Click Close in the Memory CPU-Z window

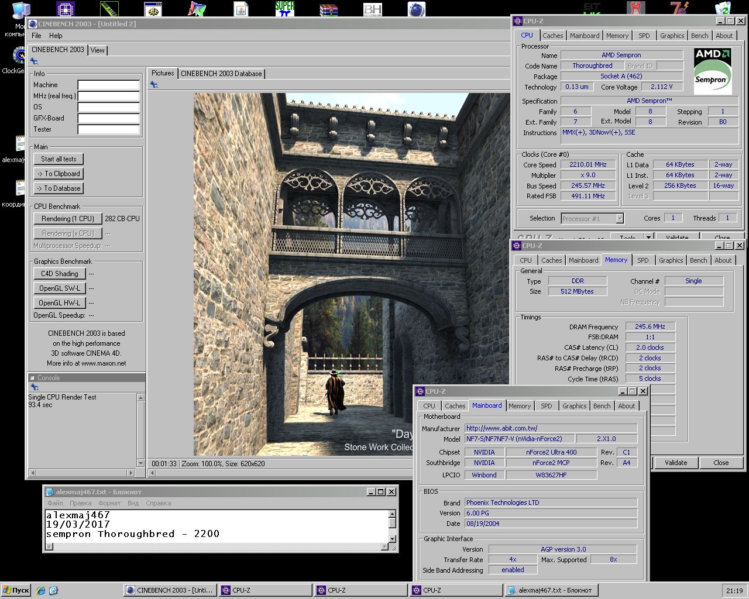(721, 463)
